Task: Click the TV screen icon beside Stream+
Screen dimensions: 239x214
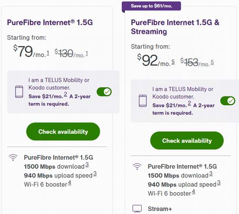Action: pos(137,209)
